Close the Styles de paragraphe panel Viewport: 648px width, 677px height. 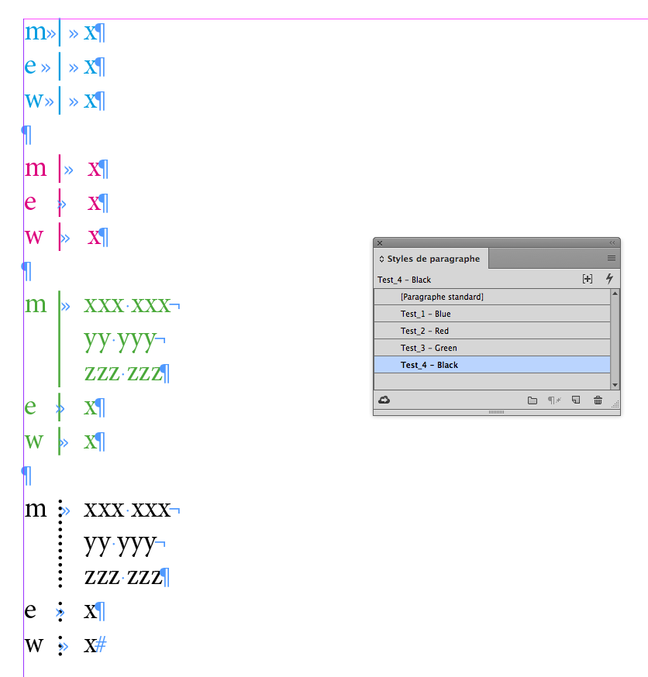[x=380, y=243]
